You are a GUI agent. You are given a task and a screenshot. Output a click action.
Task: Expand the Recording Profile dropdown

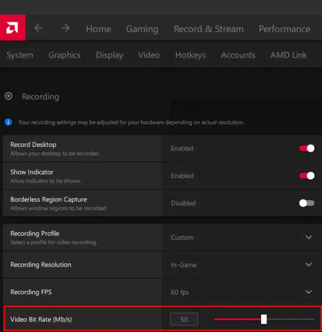[x=243, y=237]
